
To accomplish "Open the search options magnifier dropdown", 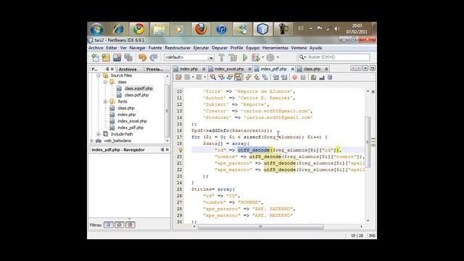I will tap(302, 57).
